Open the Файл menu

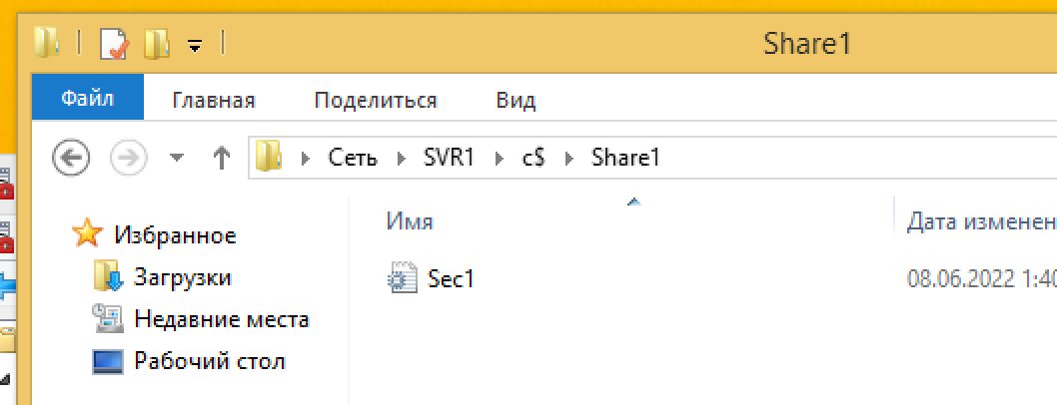tap(88, 100)
